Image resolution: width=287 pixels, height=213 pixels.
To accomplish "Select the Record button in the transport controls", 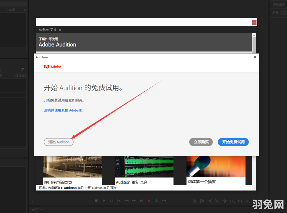I will tap(149, 200).
